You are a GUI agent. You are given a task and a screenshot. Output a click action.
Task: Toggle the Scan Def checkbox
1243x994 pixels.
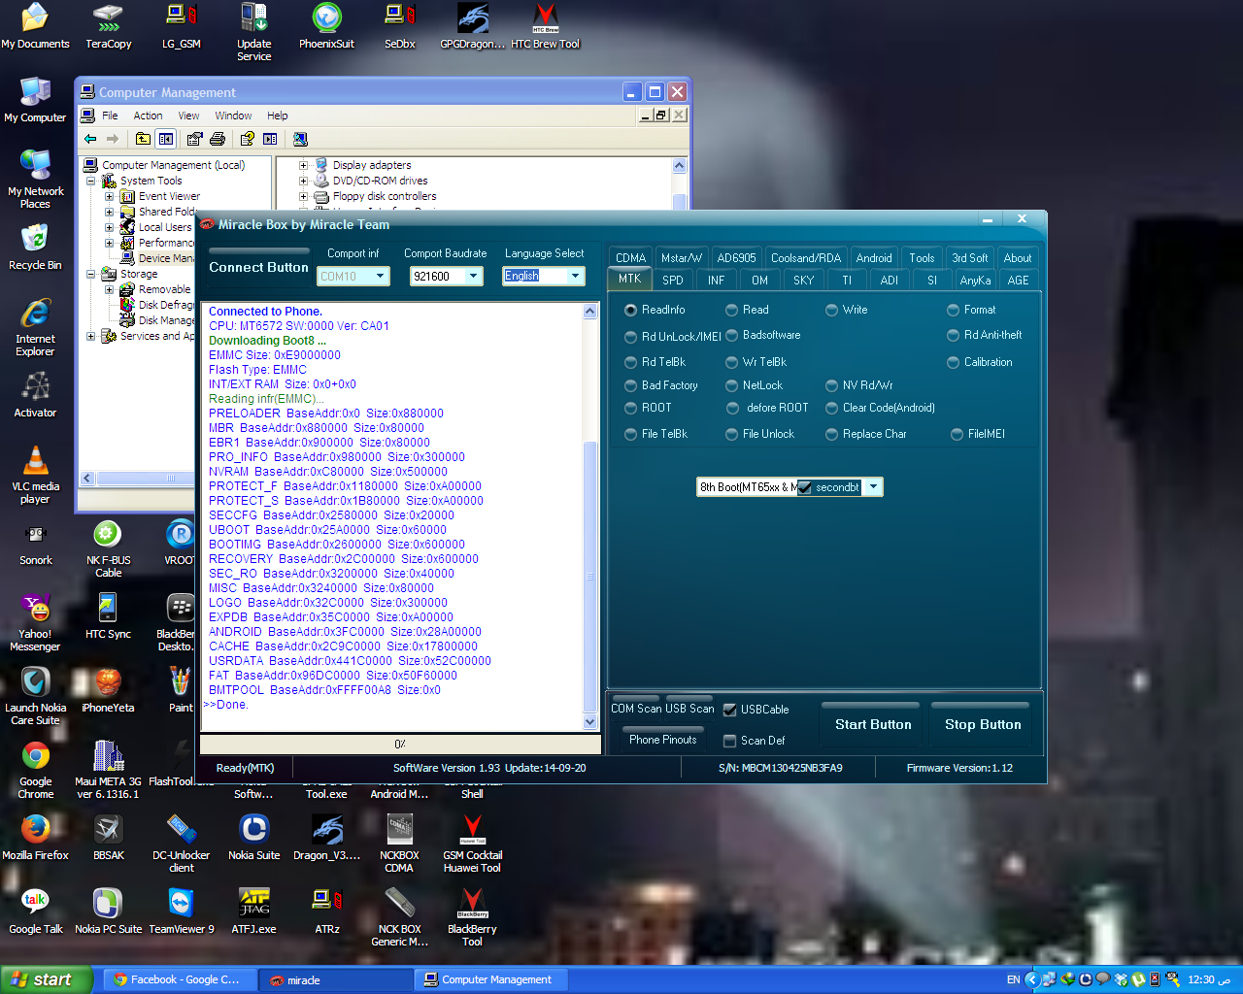pos(730,741)
